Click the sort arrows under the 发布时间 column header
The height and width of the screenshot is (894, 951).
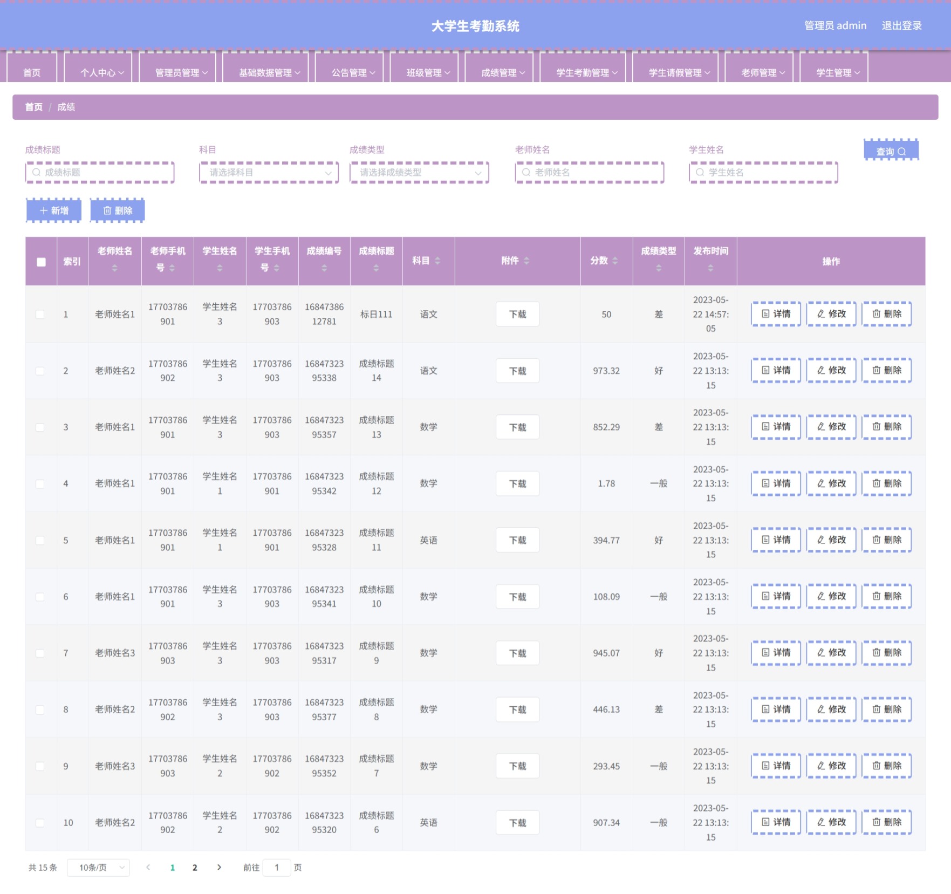tap(710, 268)
